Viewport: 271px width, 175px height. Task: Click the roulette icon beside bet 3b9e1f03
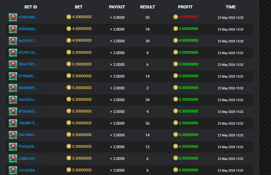tap(13, 64)
